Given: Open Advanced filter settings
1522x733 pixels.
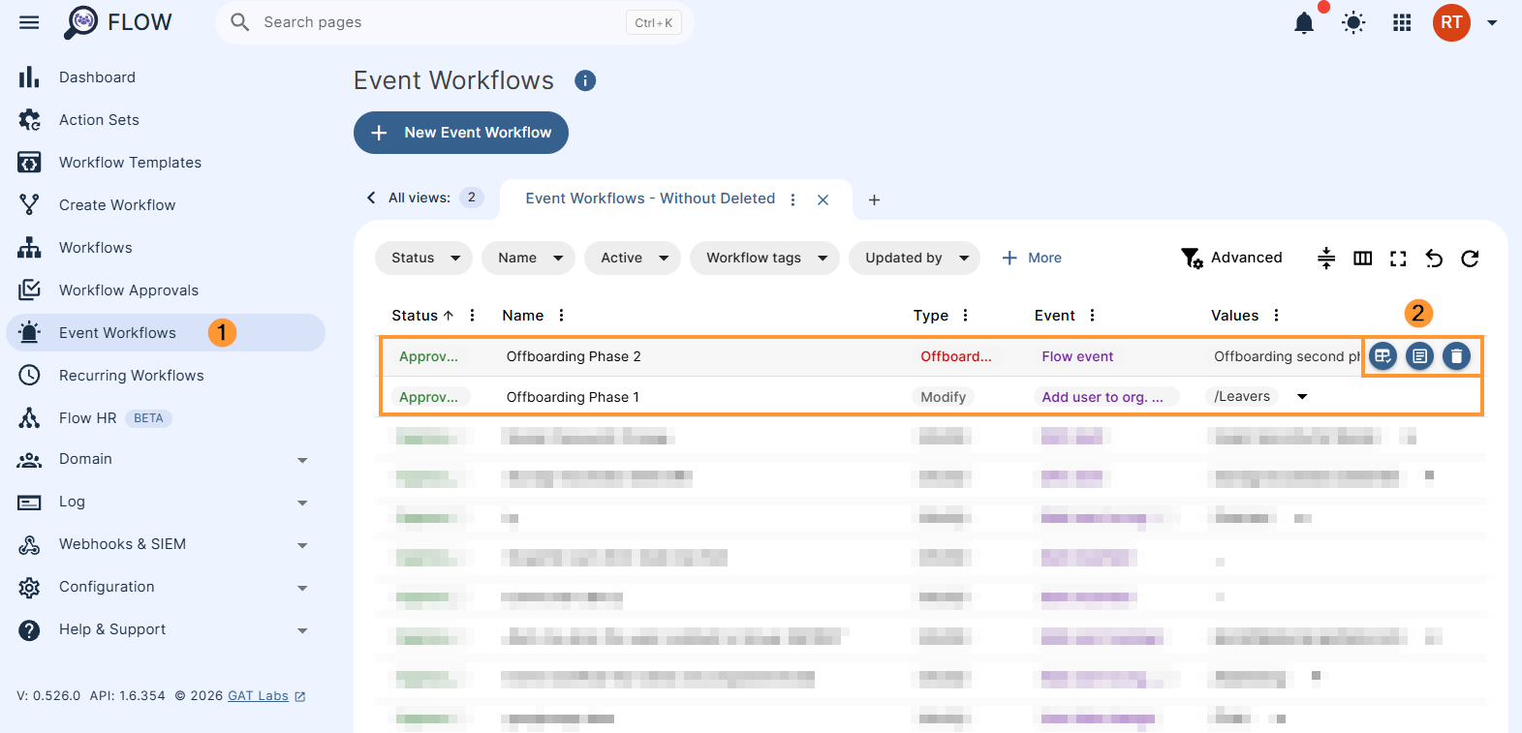Looking at the screenshot, I should [x=1231, y=258].
